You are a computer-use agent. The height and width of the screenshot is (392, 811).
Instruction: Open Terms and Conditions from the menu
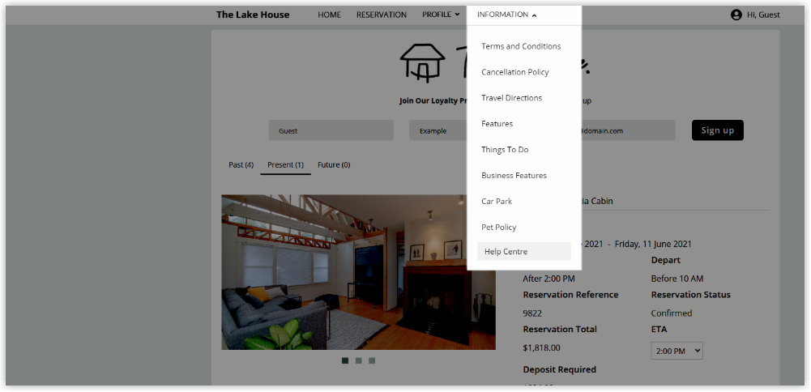pyautogui.click(x=521, y=46)
